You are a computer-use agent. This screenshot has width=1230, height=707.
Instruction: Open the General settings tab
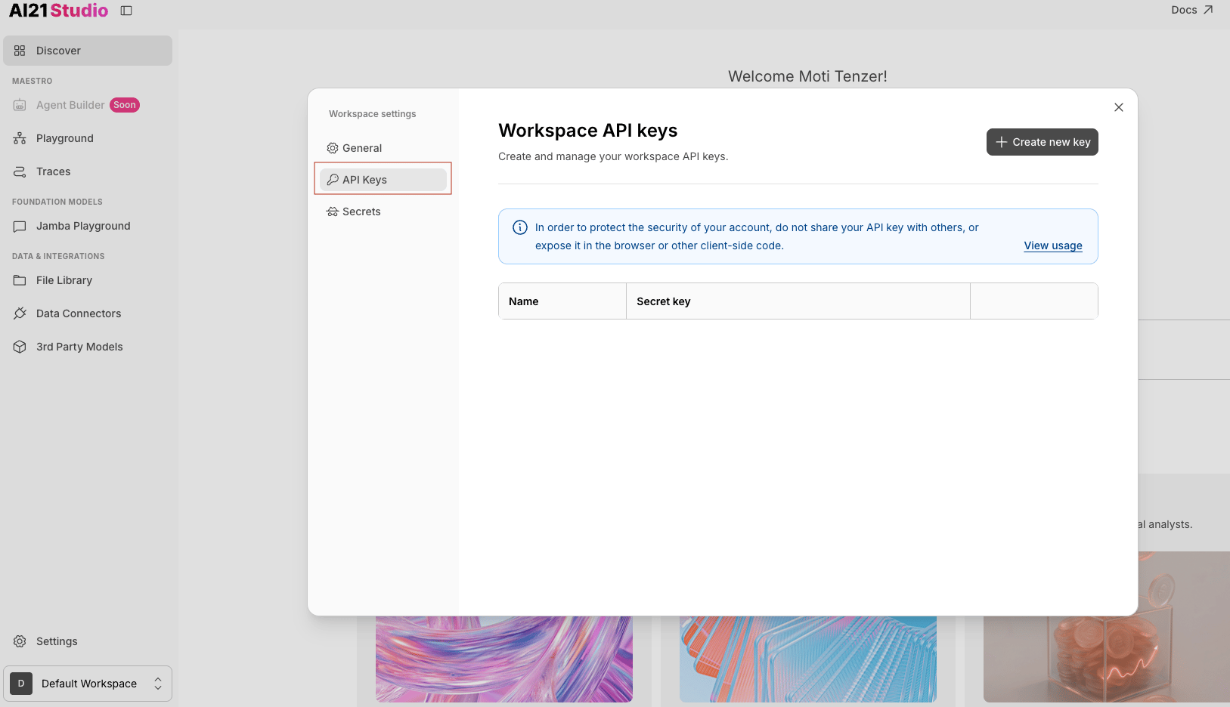[x=383, y=148]
